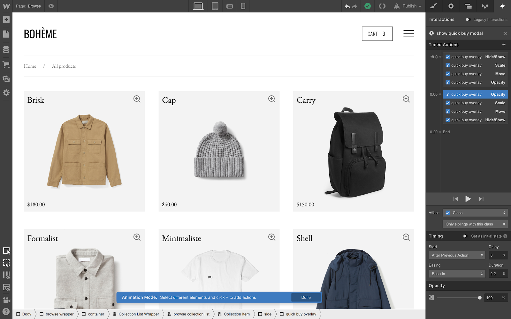511x319 pixels.
Task: Select quick buy overlay breadcrumb
Action: (x=298, y=314)
